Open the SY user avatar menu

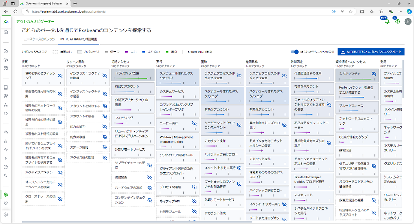click(x=408, y=21)
